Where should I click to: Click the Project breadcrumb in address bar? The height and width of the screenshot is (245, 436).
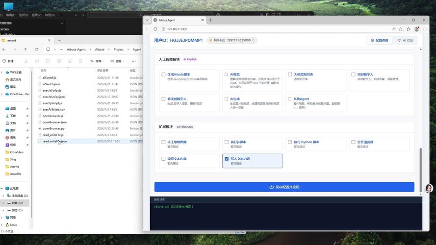(x=118, y=49)
